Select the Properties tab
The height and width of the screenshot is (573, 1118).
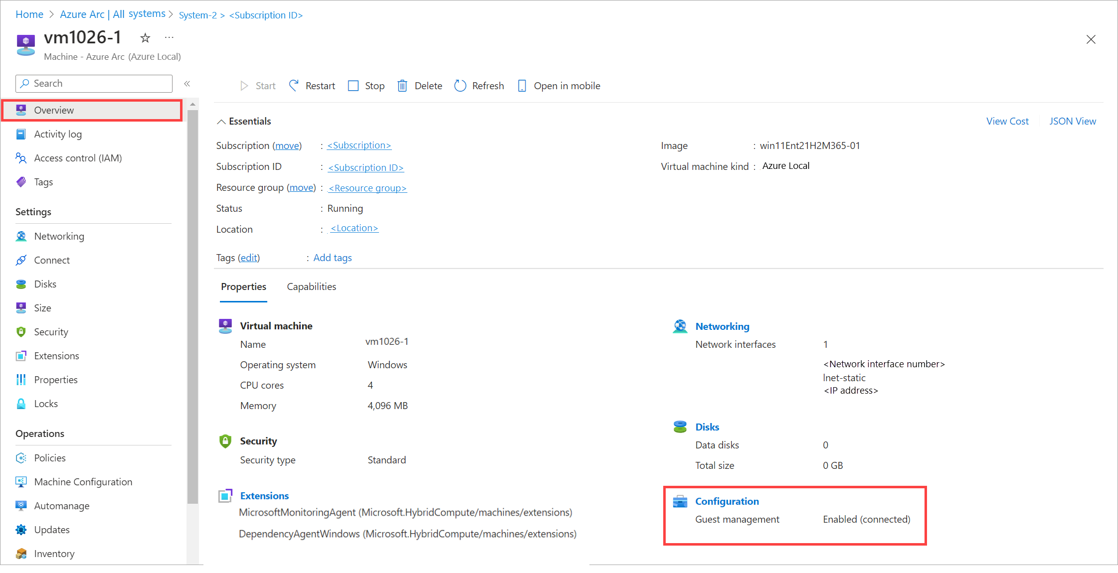pyautogui.click(x=243, y=286)
